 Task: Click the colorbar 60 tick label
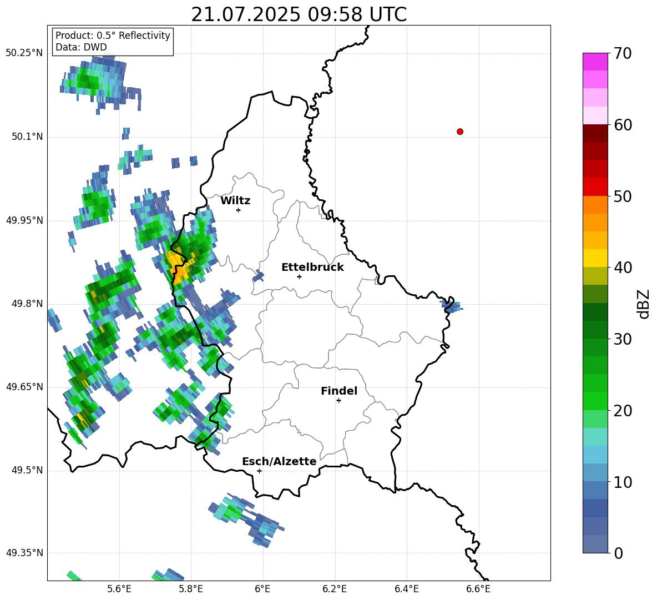[x=623, y=125]
